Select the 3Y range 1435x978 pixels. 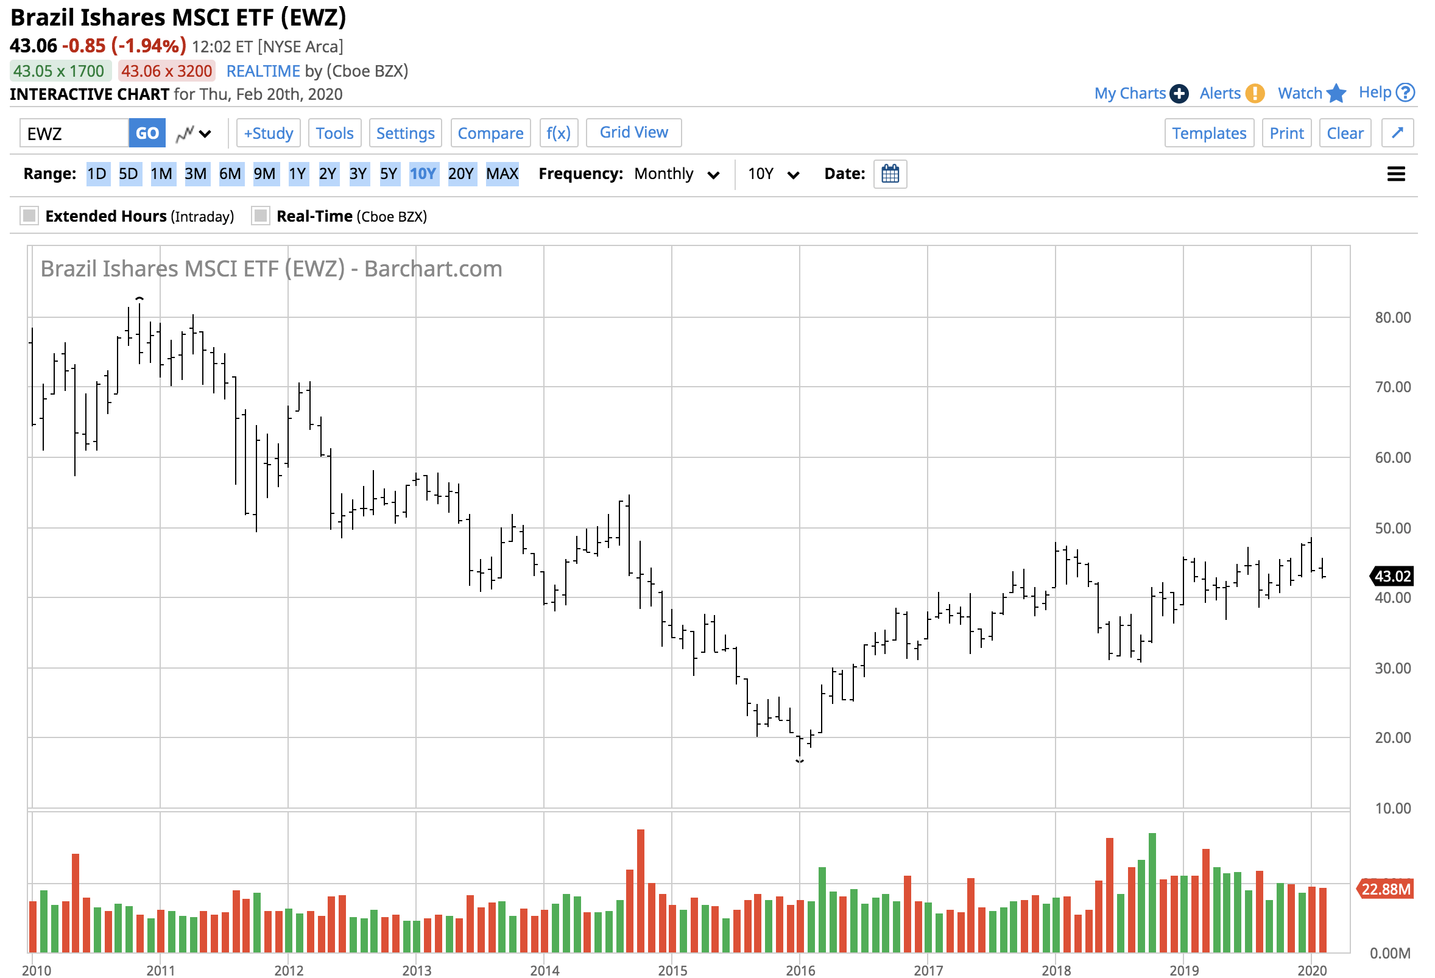tap(358, 174)
